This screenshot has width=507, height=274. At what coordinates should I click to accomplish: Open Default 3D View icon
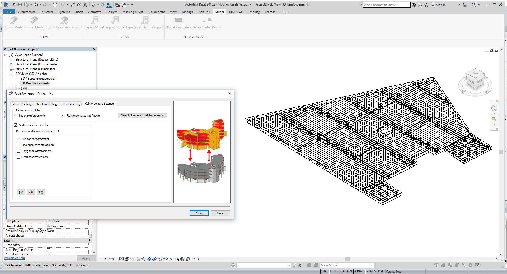pyautogui.click(x=93, y=5)
